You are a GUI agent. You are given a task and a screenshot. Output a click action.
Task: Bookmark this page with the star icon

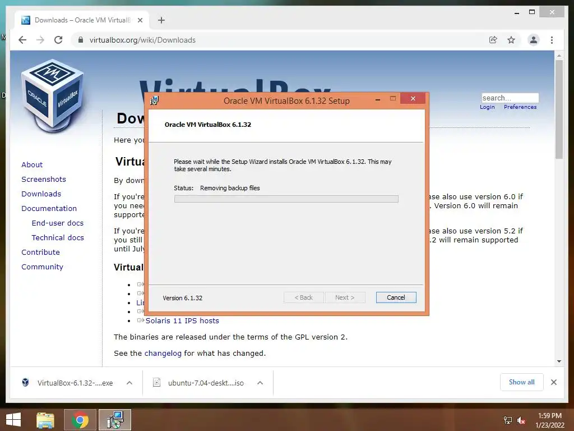coord(511,40)
